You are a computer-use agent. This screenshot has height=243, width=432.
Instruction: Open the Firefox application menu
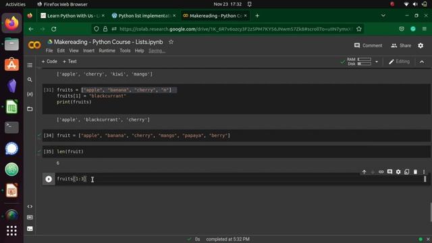pyautogui.click(x=425, y=29)
